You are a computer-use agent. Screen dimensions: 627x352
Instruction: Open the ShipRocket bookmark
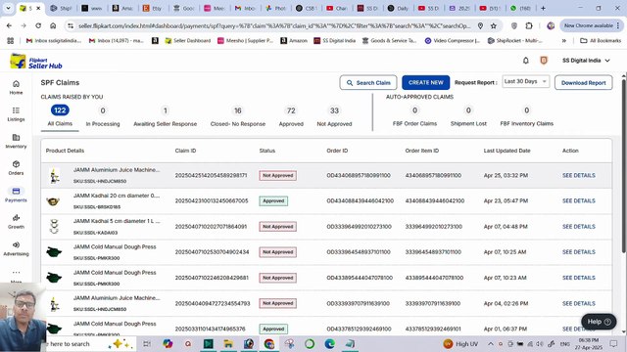[515, 40]
